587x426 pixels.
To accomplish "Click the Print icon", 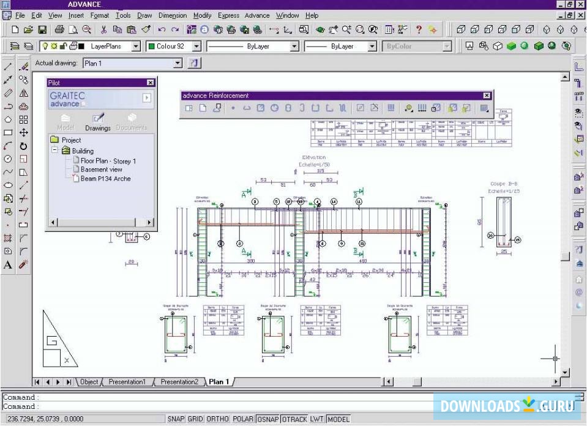I will point(59,29).
